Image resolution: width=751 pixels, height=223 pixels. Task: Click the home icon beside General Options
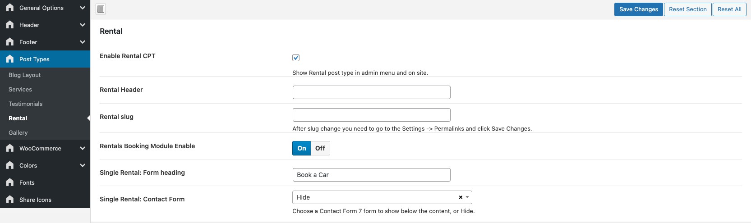[x=10, y=8]
